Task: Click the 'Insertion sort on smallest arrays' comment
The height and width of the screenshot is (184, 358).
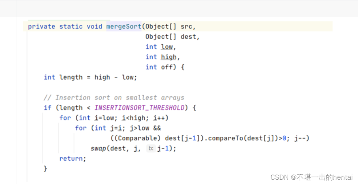Action: [114, 97]
